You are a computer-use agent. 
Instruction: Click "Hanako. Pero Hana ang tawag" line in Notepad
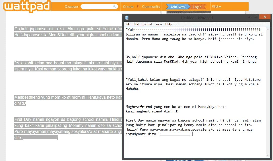tap(190, 39)
